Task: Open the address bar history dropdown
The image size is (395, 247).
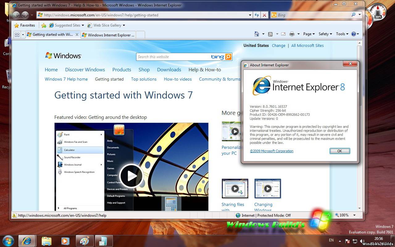Action: click(250, 15)
